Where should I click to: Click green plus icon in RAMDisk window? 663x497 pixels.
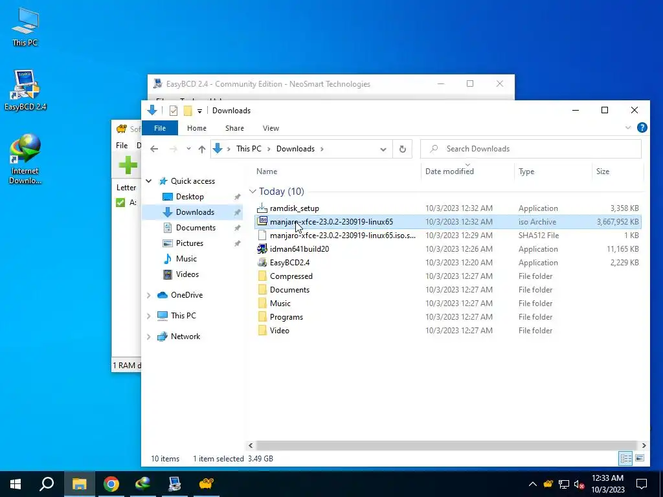point(128,165)
